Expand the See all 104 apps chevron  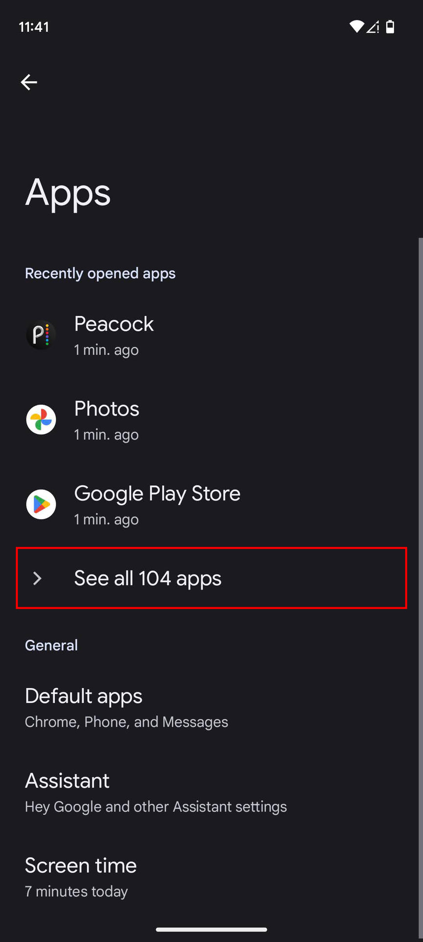click(x=37, y=578)
